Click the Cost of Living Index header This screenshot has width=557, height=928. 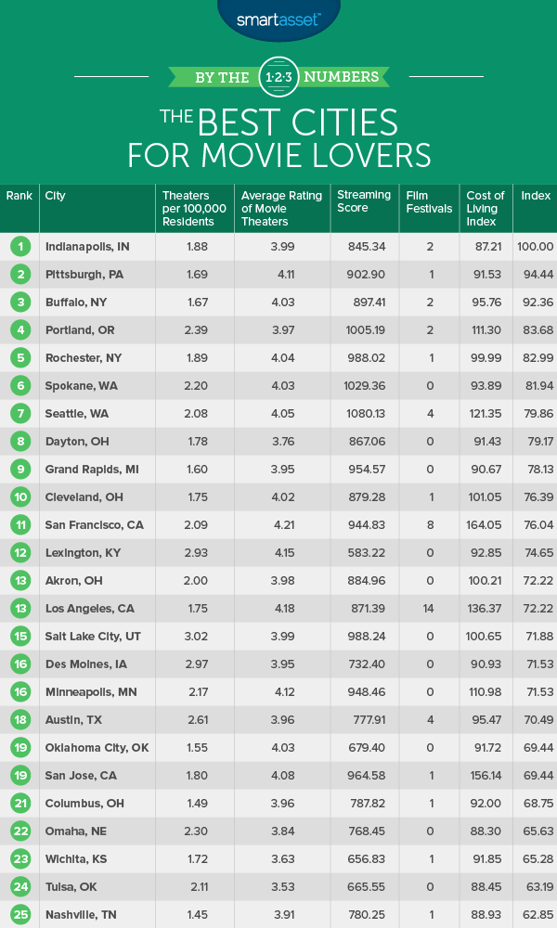486,208
